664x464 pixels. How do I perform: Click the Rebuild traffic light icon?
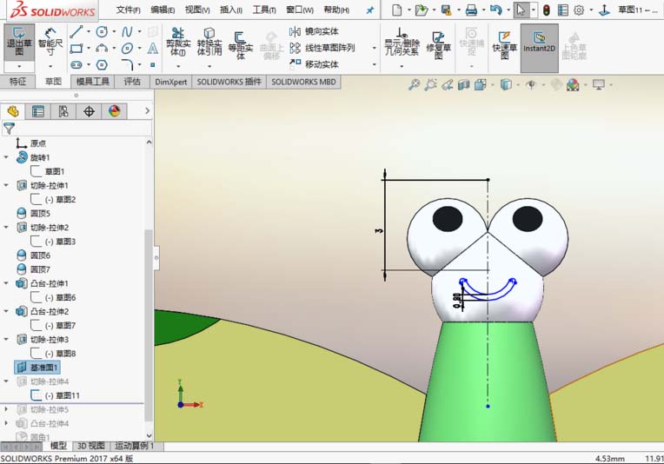click(x=547, y=10)
